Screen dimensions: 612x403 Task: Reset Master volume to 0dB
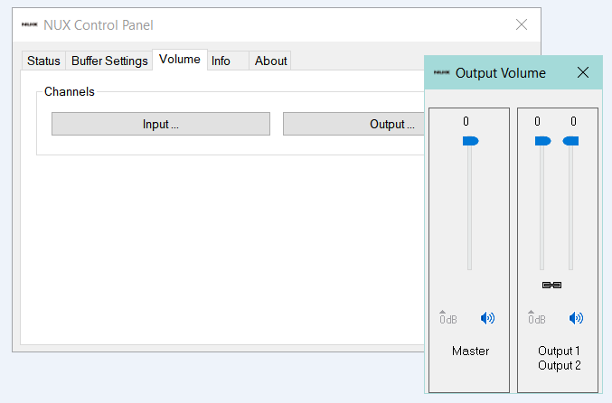click(447, 317)
